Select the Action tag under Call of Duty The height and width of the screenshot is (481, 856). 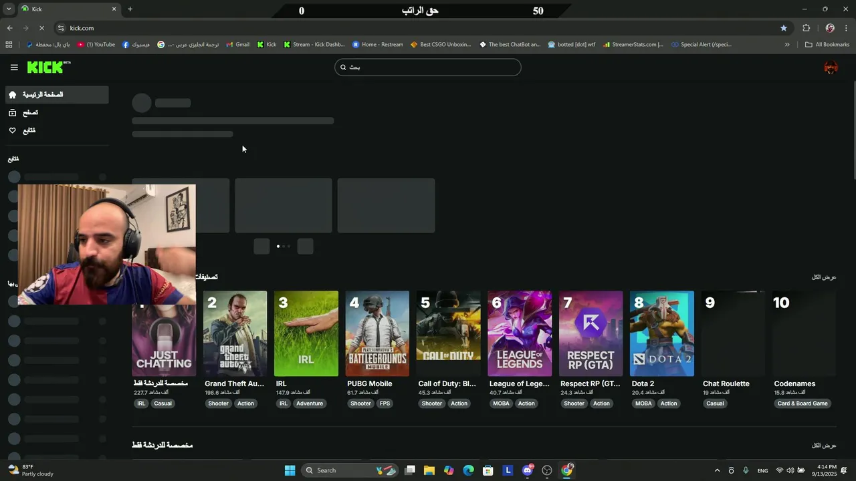point(459,404)
